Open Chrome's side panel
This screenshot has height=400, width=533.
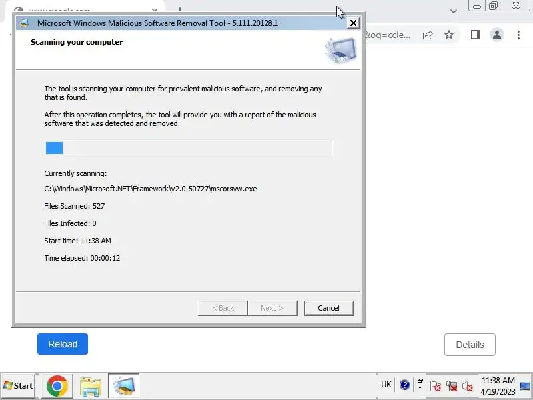click(475, 35)
